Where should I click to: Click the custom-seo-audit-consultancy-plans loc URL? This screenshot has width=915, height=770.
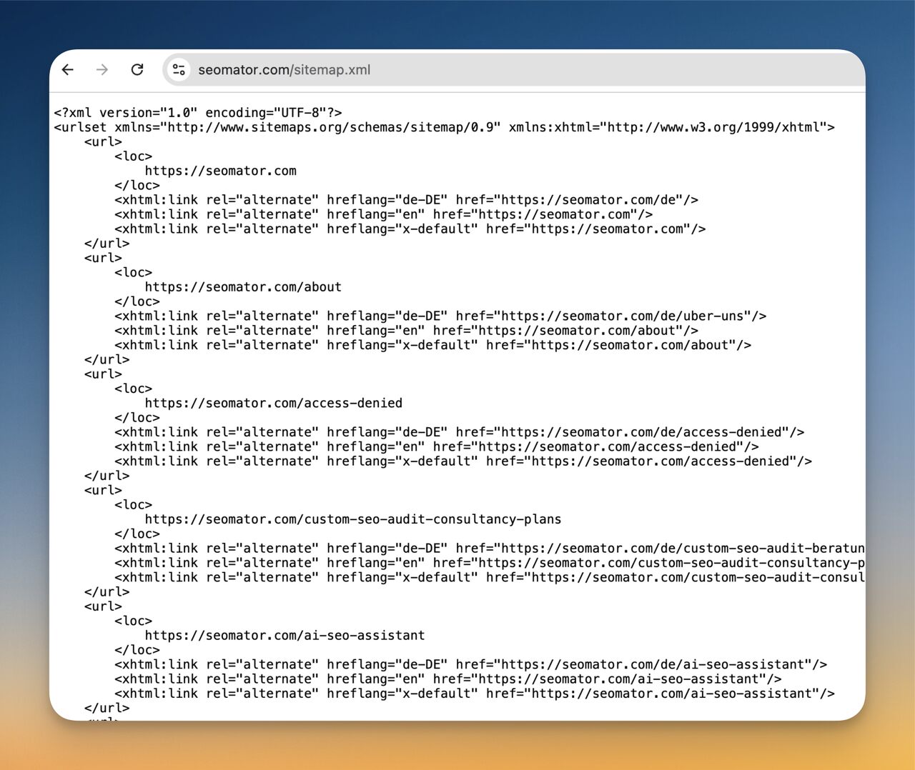tap(353, 519)
